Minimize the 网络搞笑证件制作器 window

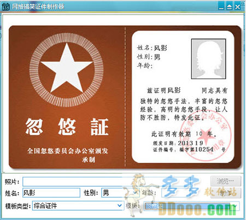[x=221, y=7]
